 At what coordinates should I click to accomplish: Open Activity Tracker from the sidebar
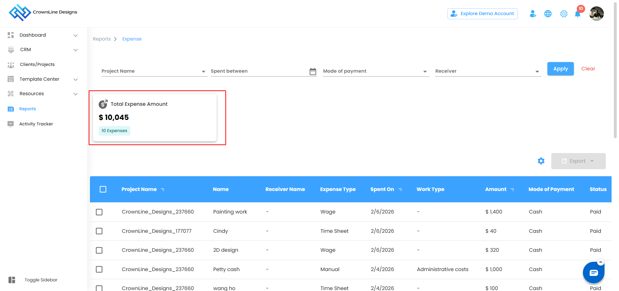click(x=36, y=124)
